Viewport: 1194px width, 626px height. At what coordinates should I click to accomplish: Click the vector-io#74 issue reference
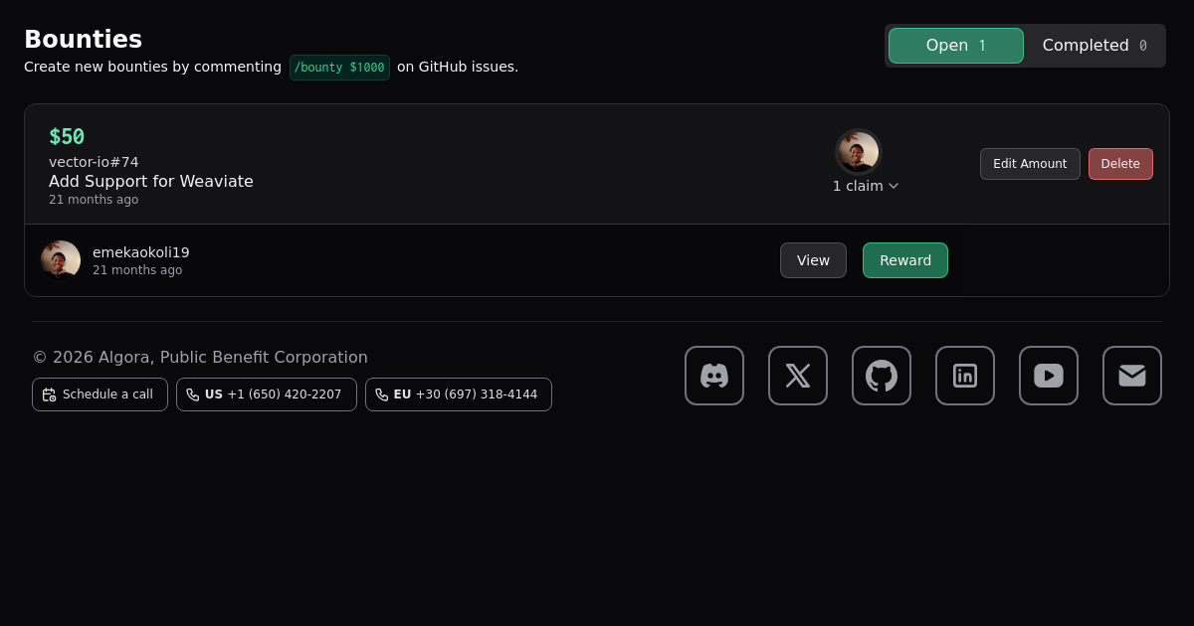pos(94,162)
